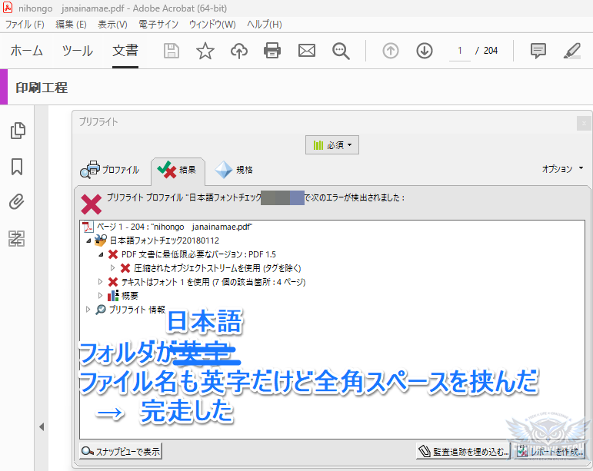This screenshot has height=471, width=593.
Task: Open the ヘルプ(H) menu
Action: click(265, 25)
